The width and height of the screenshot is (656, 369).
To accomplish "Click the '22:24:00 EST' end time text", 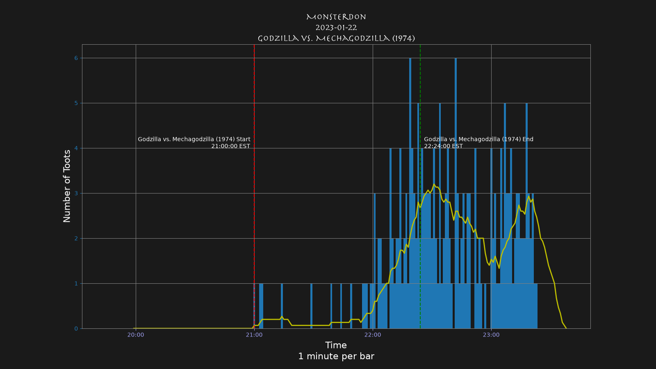I will (x=444, y=146).
